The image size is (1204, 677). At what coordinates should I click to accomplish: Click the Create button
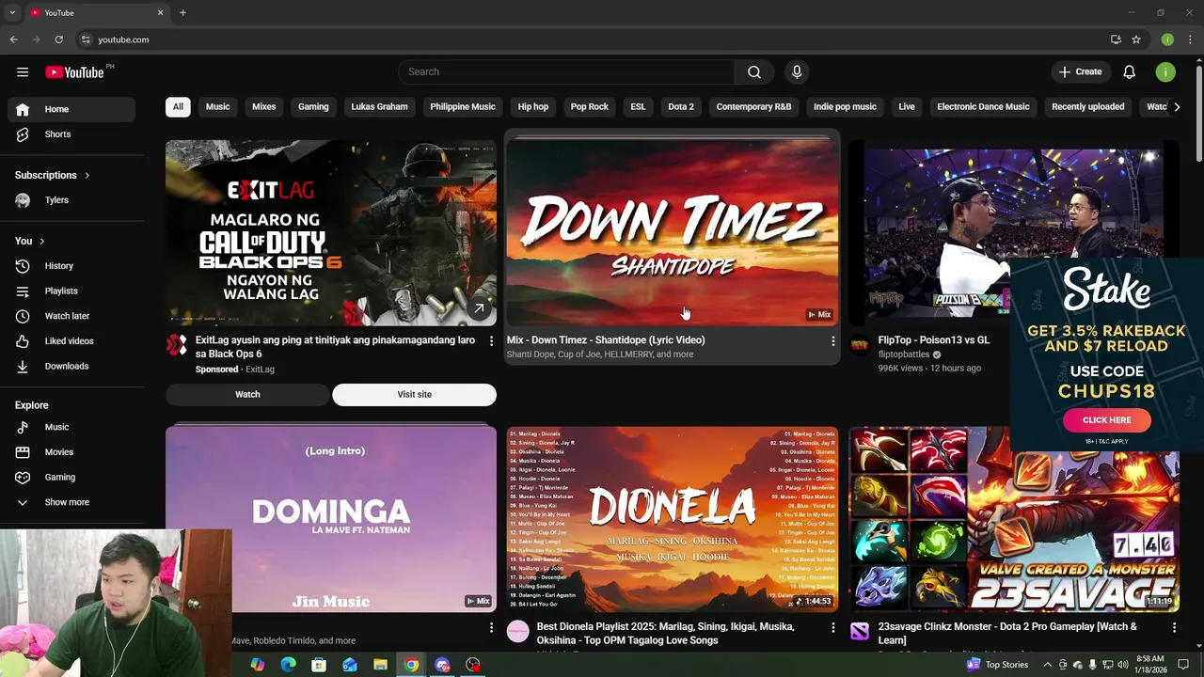[1080, 71]
